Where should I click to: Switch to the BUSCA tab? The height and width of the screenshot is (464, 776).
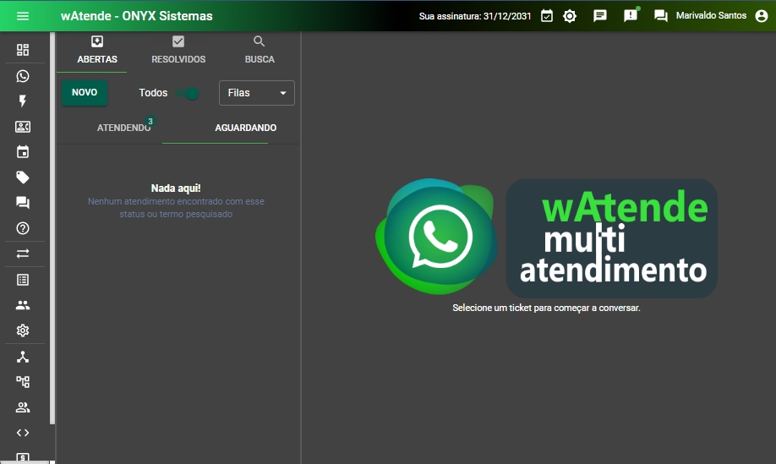260,51
